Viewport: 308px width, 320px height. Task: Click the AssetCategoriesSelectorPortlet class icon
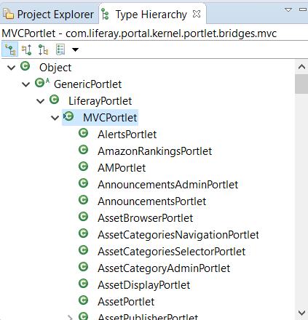click(x=83, y=250)
